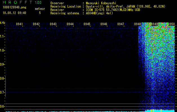
Task: Click the 0944 time marker
Action: coord(70,24)
